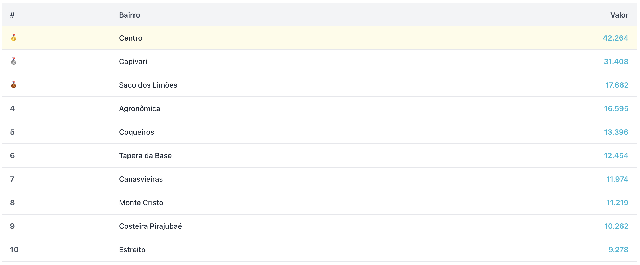Viewport: 640px width, 265px height.
Task: Click the bronze medal icon for third place
Action: pos(14,85)
